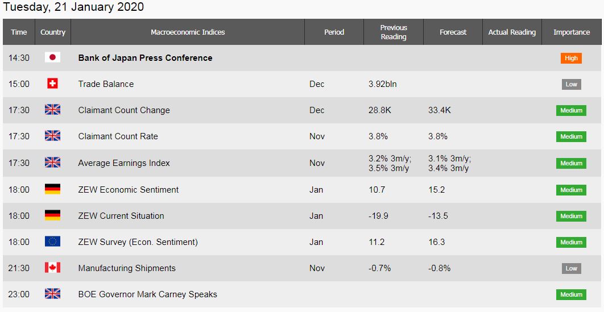Click the Canada flag icon

pyautogui.click(x=52, y=268)
